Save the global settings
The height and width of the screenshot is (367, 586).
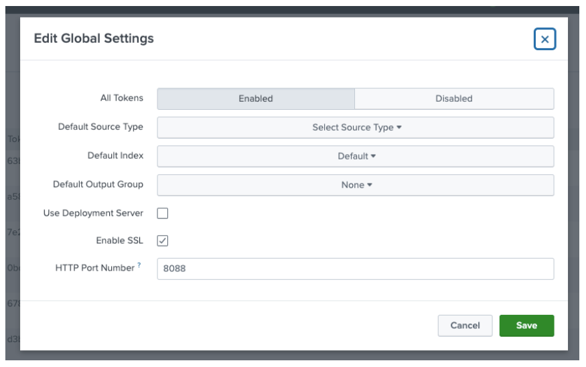point(526,325)
